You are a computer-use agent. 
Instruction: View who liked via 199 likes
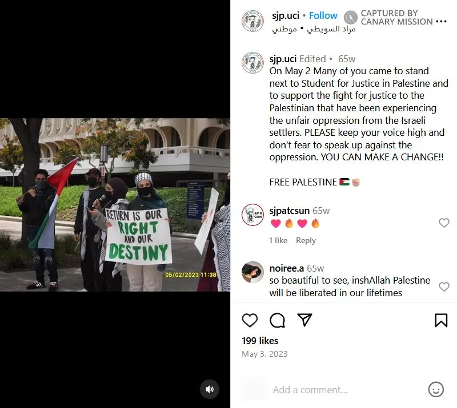260,341
